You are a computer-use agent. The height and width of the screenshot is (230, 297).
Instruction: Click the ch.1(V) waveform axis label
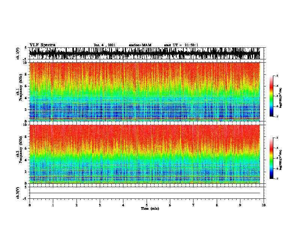18,53
